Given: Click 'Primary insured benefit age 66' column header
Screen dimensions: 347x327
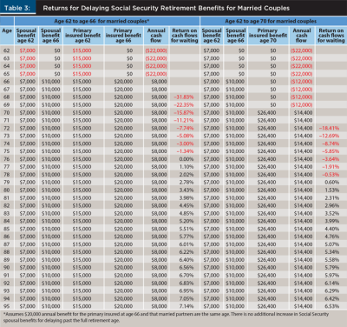Looking at the screenshot, I should [123, 36].
